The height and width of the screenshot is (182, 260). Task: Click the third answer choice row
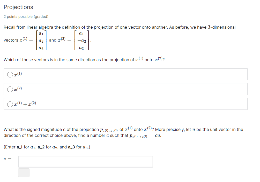[125, 104]
